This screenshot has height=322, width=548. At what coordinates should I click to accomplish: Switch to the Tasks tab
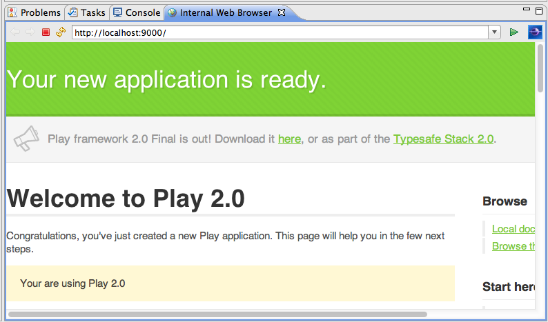click(x=87, y=12)
